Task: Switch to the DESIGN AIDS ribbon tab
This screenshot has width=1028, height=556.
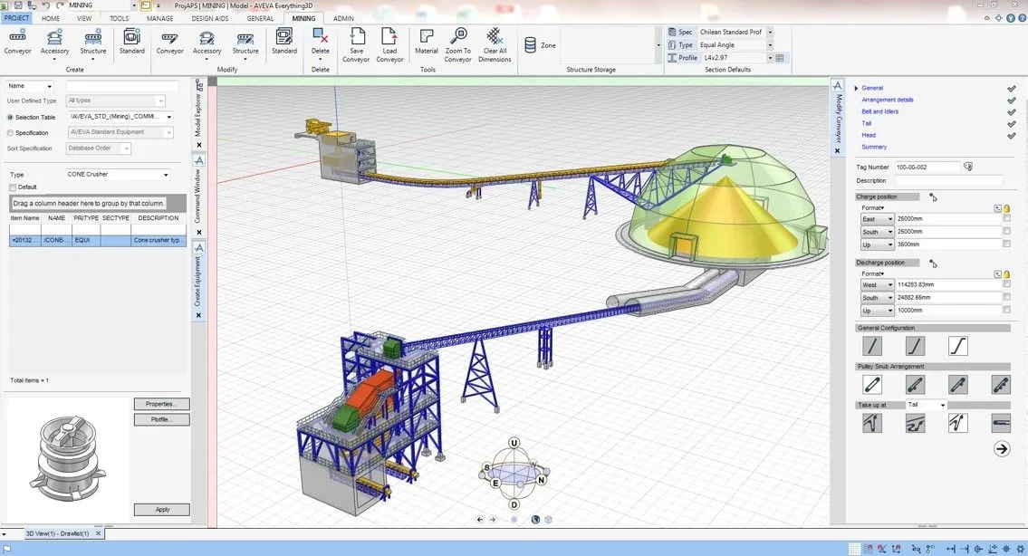Action: click(x=209, y=18)
